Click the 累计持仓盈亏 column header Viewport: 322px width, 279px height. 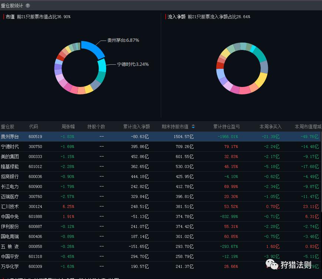226,127
